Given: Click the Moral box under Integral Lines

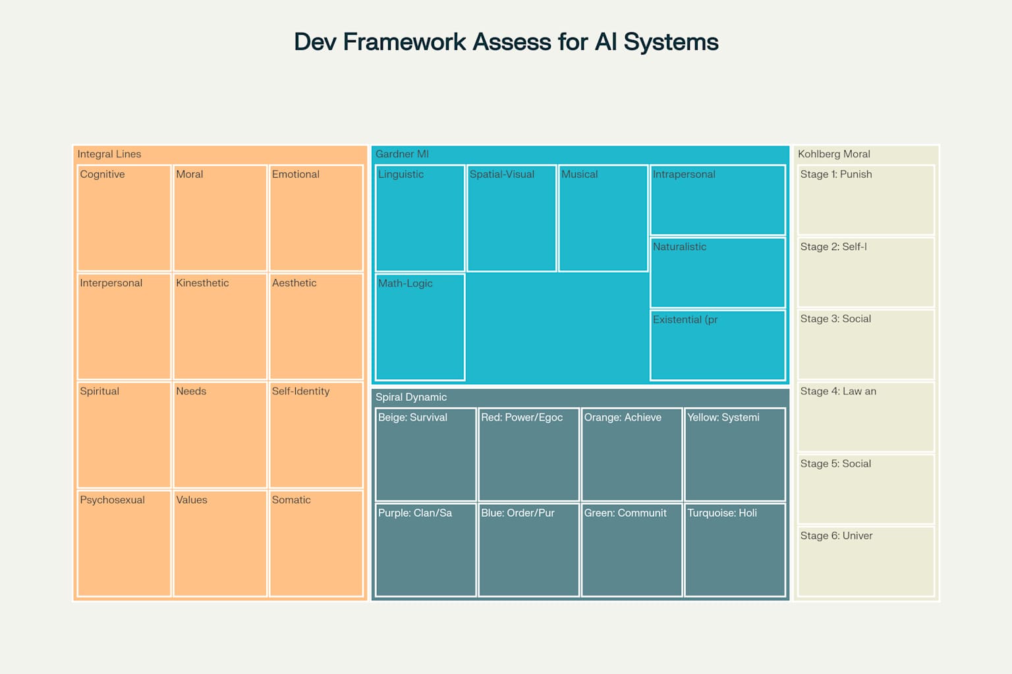Looking at the screenshot, I should (220, 218).
